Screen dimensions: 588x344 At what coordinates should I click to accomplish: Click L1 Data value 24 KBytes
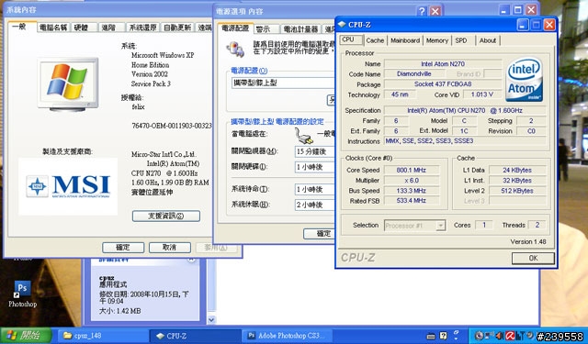[517, 170]
